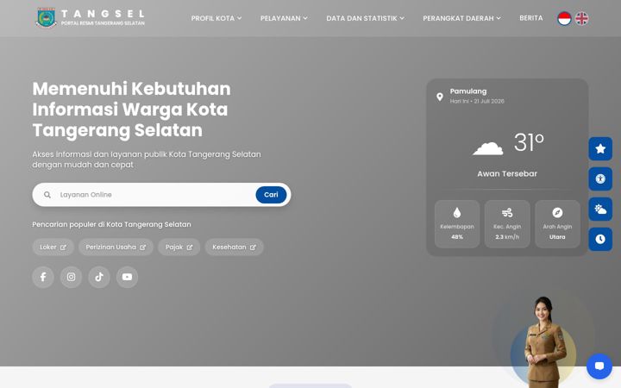621x388 pixels.
Task: Open the clock side button
Action: [600, 239]
